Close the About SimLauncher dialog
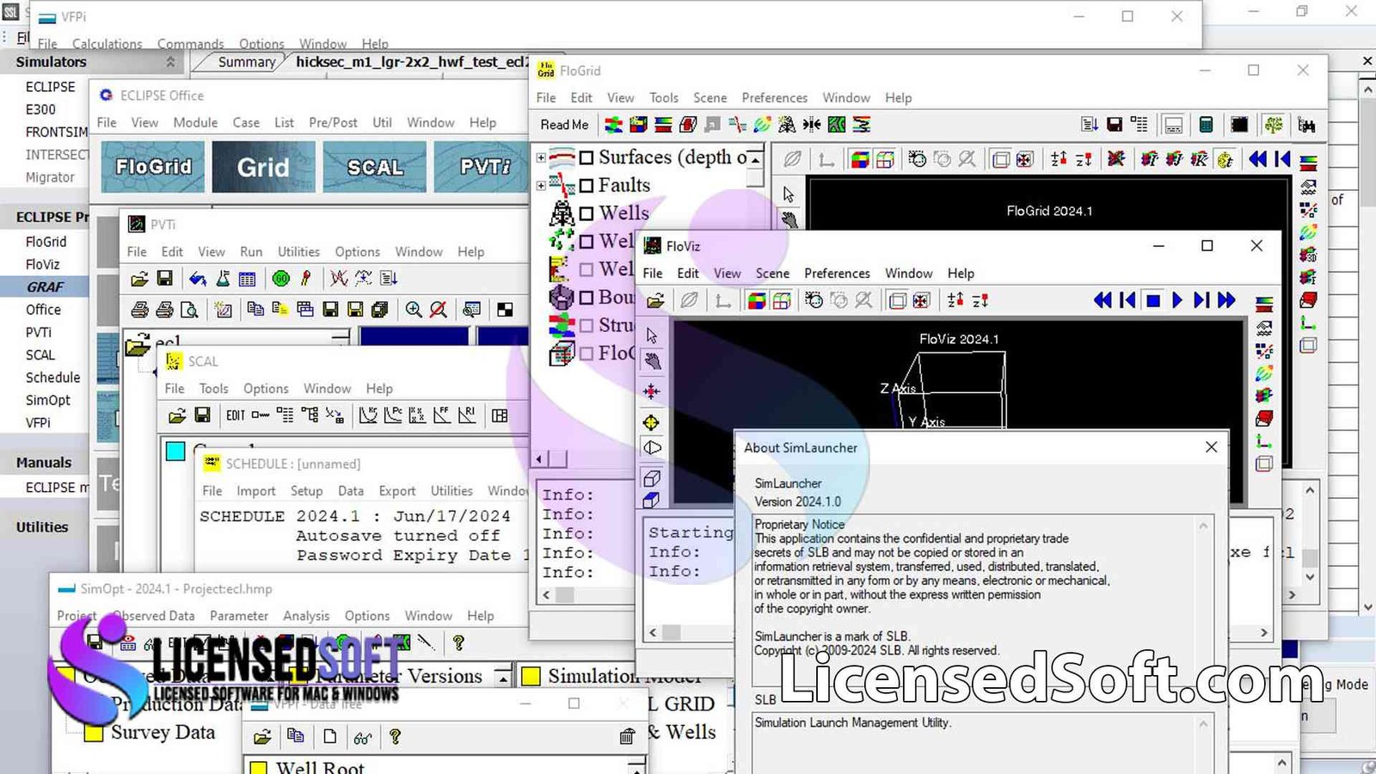1376x774 pixels. (x=1211, y=447)
